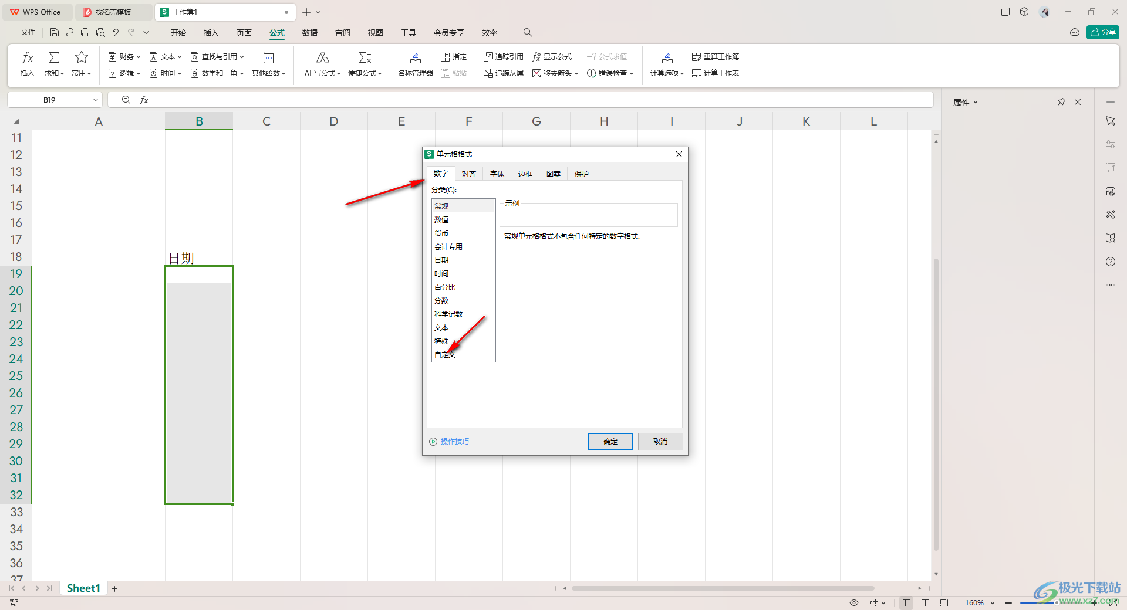Click 追踪从属 trace dependents
1127x610 pixels.
point(504,73)
